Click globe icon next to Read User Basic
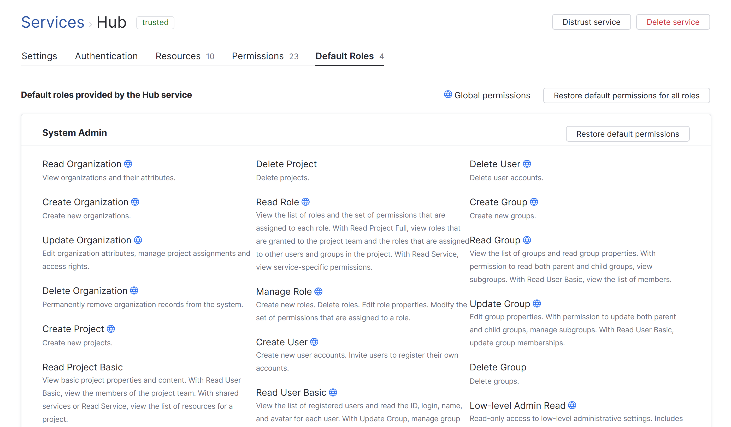731x427 pixels. tap(333, 392)
